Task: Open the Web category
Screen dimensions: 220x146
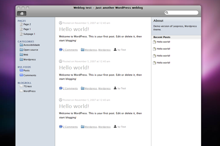Action: point(26,55)
